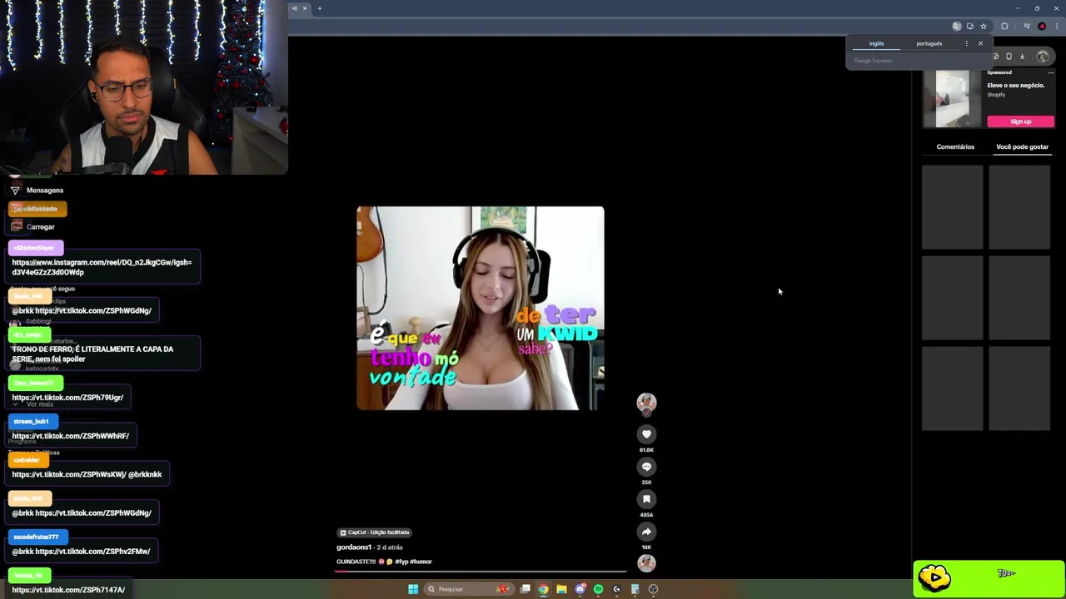The height and width of the screenshot is (599, 1066).
Task: Open Spotify from the taskbar
Action: pyautogui.click(x=598, y=589)
